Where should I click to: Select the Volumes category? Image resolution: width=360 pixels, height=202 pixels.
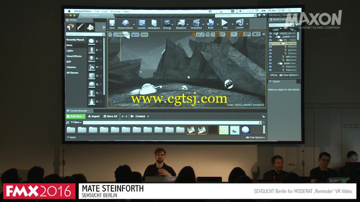coord(71,67)
